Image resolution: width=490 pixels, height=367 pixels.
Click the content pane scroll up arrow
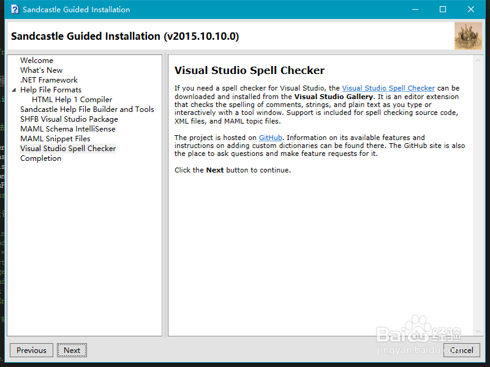pyautogui.click(x=478, y=60)
